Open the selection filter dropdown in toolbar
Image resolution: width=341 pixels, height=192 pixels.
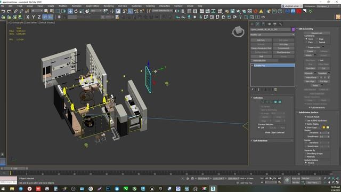tap(37, 11)
